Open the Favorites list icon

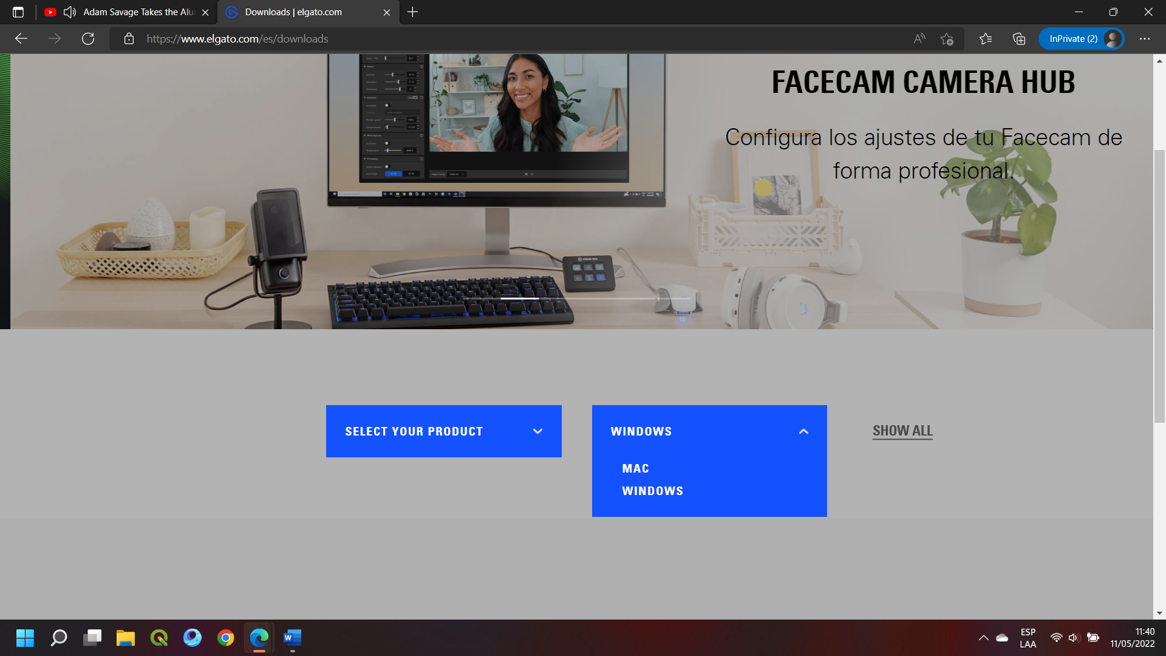[986, 39]
